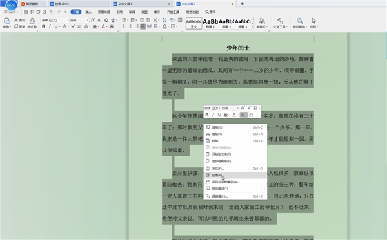The width and height of the screenshot is (387, 240).
Task: Open the ribbon font size dropdown
Action: coord(87,20)
